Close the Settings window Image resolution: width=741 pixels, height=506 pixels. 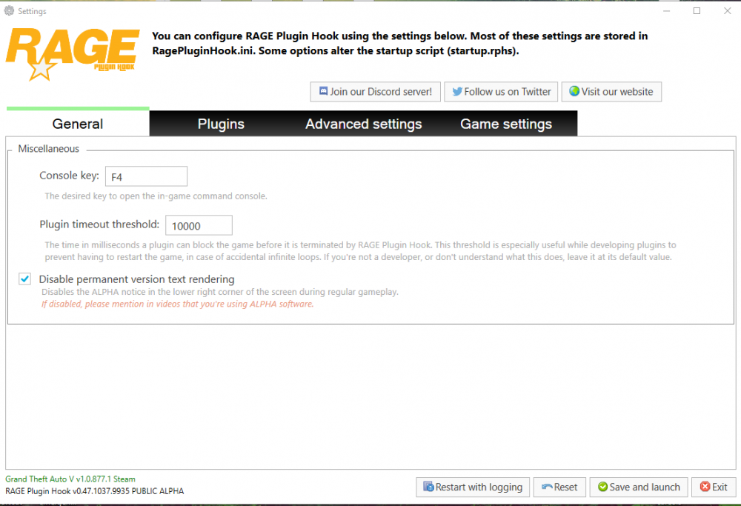[728, 11]
